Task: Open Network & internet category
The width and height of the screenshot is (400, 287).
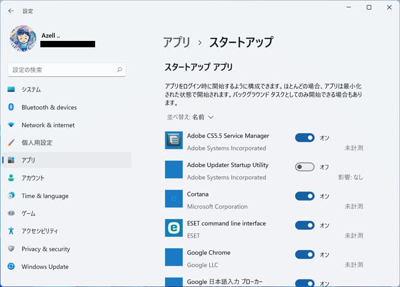Action: coord(67,125)
